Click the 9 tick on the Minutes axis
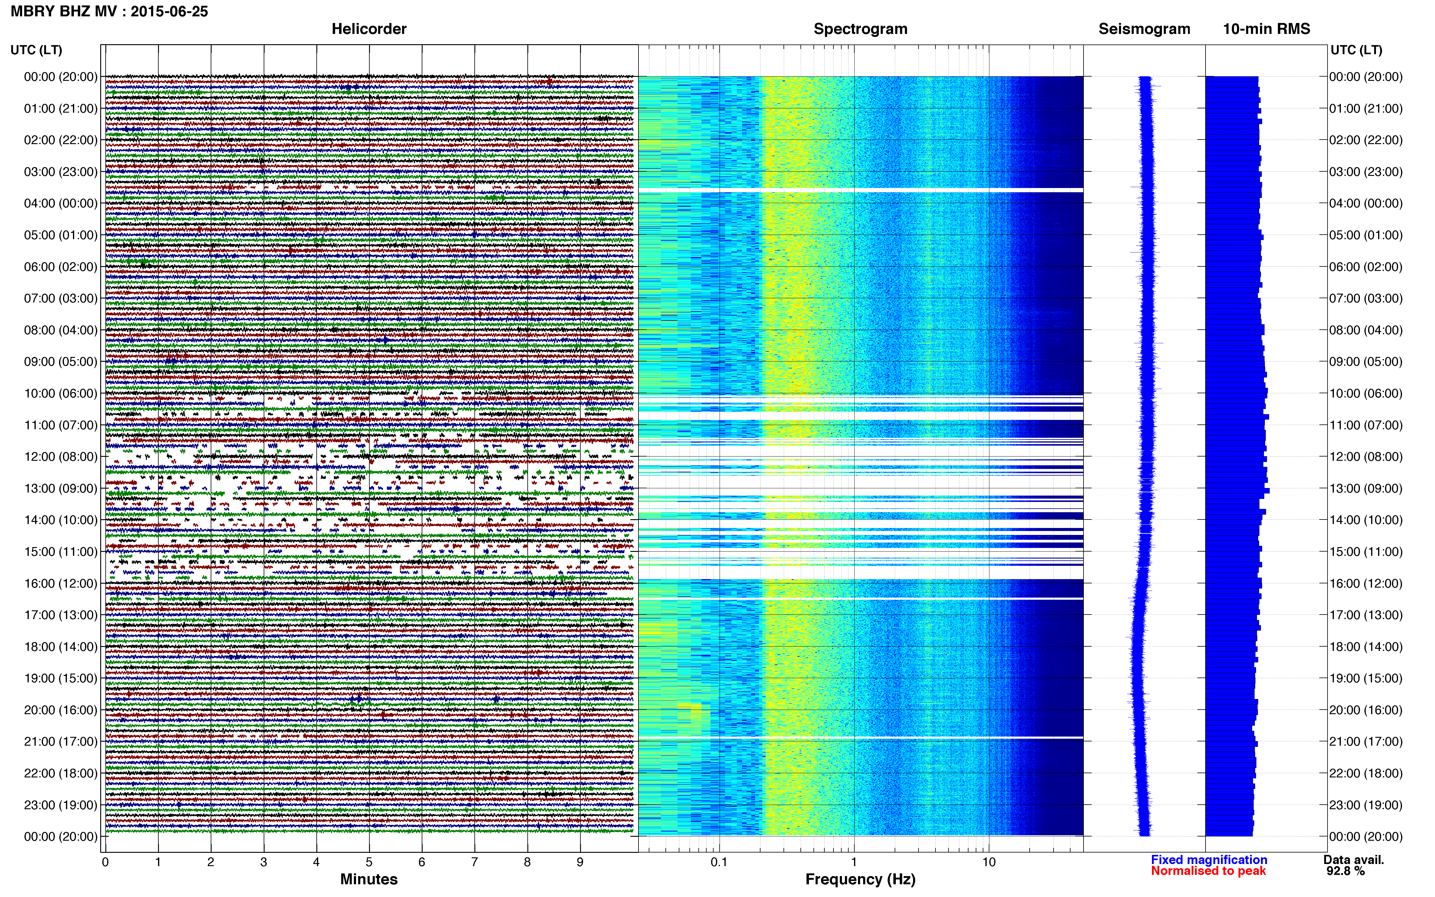This screenshot has height=897, width=1435. pyautogui.click(x=580, y=862)
